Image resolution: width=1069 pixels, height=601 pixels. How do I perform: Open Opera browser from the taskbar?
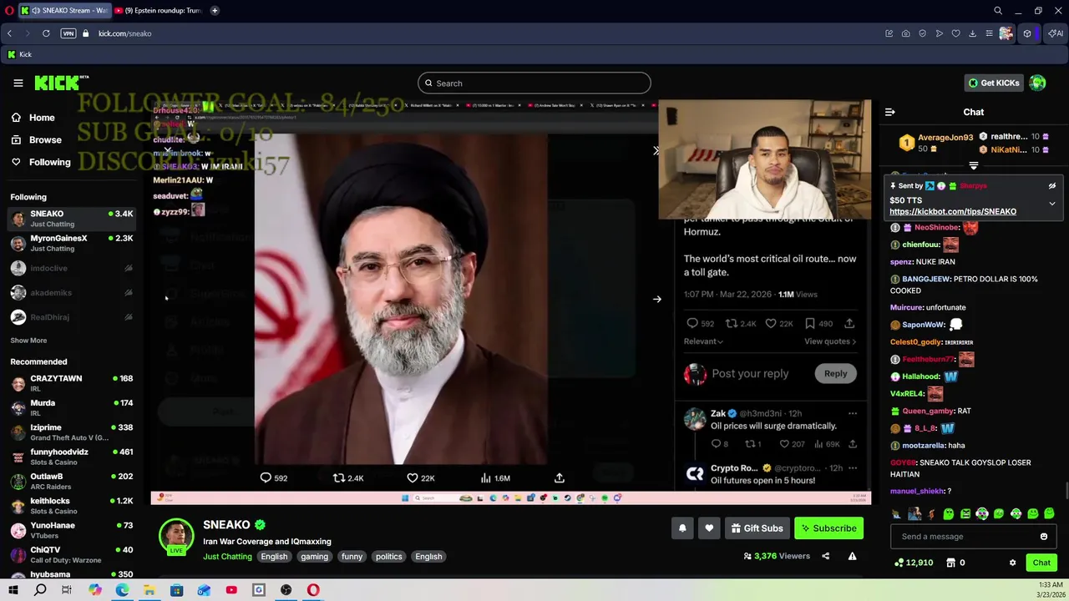pos(313,590)
